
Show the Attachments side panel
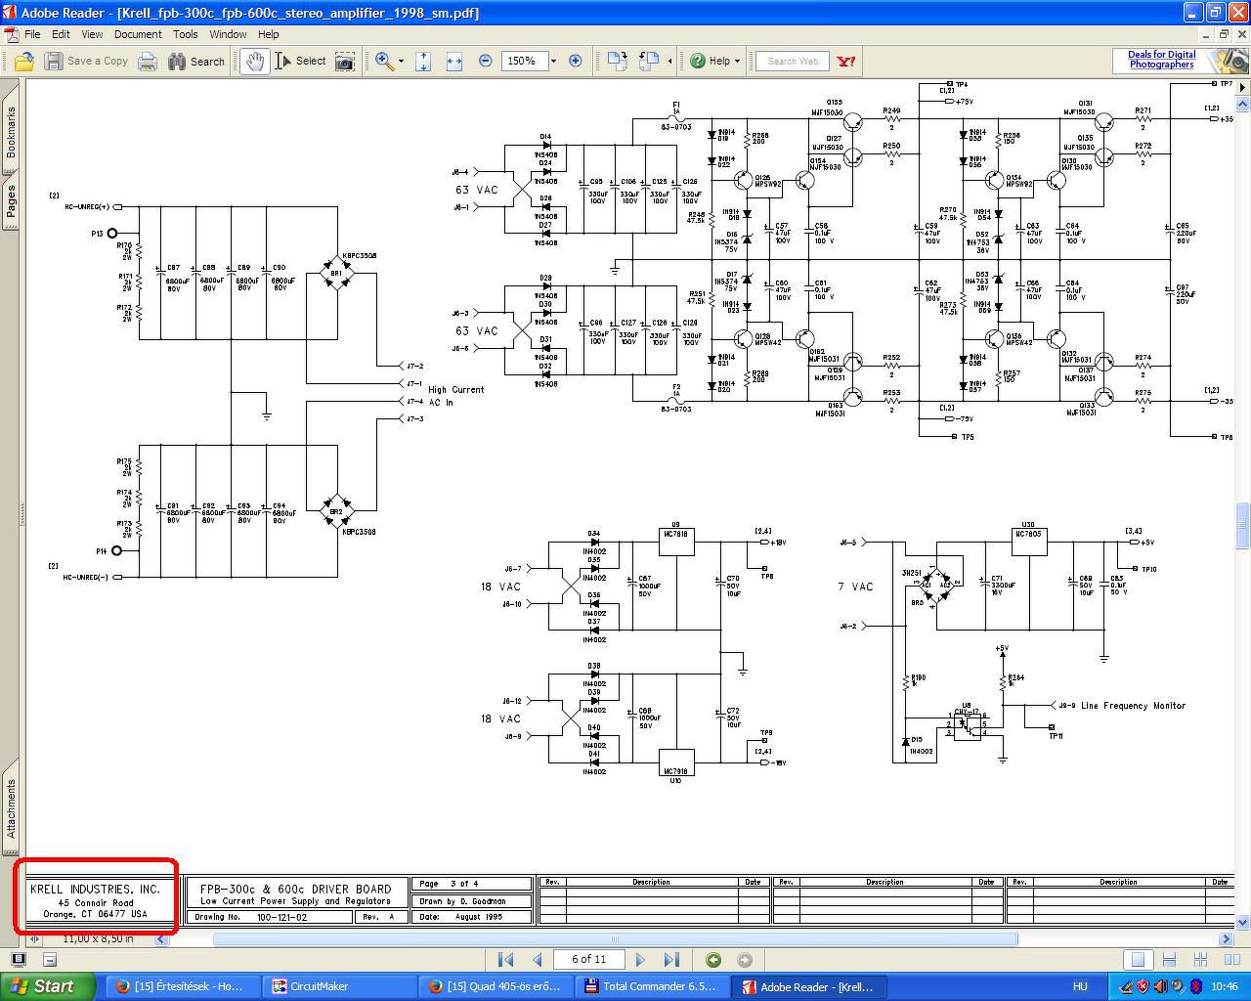pos(11,807)
